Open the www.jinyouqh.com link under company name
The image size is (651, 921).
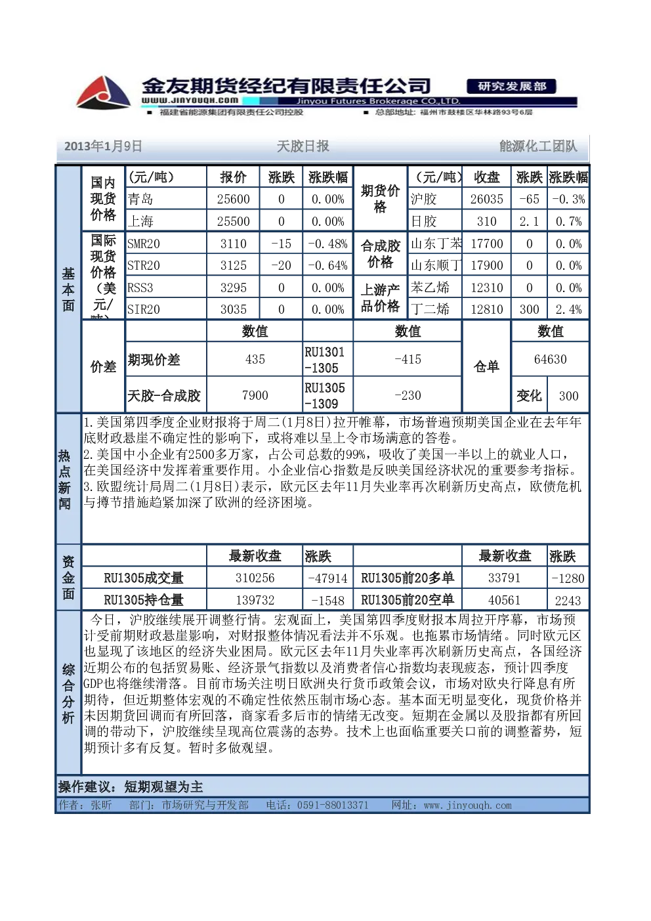(x=190, y=101)
